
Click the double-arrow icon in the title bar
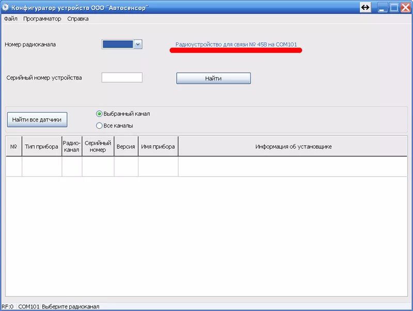pyautogui.click(x=365, y=7)
